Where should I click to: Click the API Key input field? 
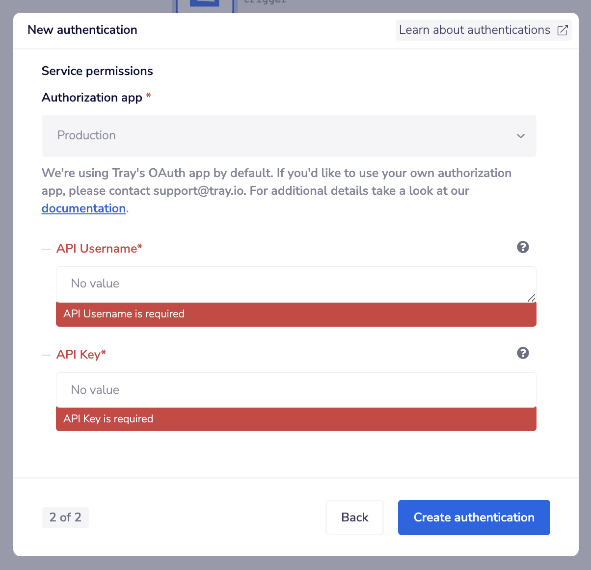[296, 389]
